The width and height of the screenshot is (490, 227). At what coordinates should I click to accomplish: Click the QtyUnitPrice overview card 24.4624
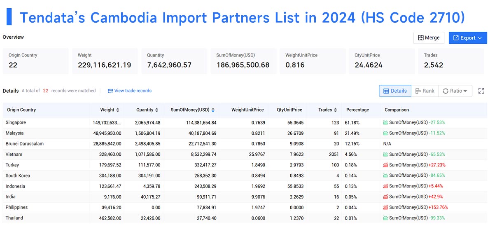point(382,61)
